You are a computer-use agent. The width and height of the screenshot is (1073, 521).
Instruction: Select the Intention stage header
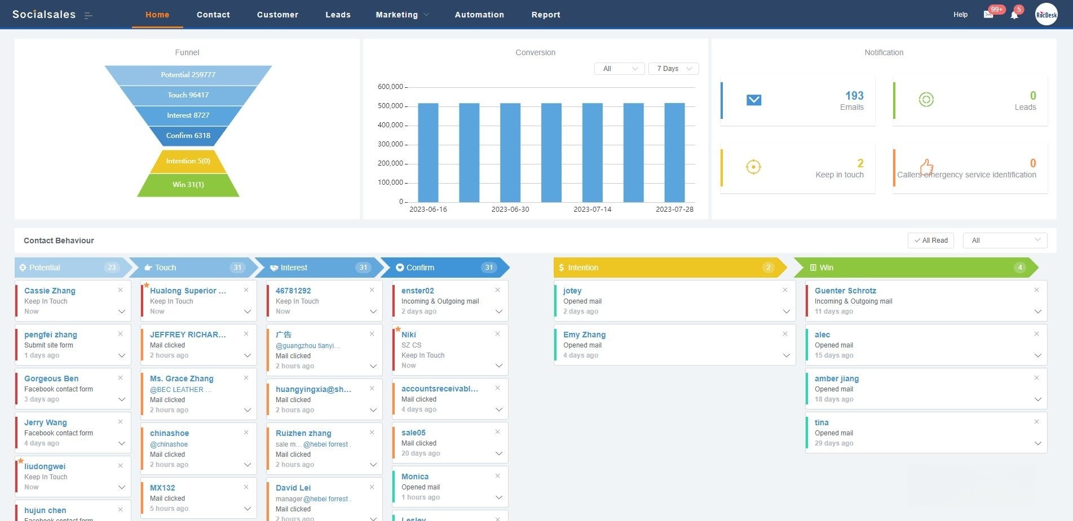click(x=669, y=268)
